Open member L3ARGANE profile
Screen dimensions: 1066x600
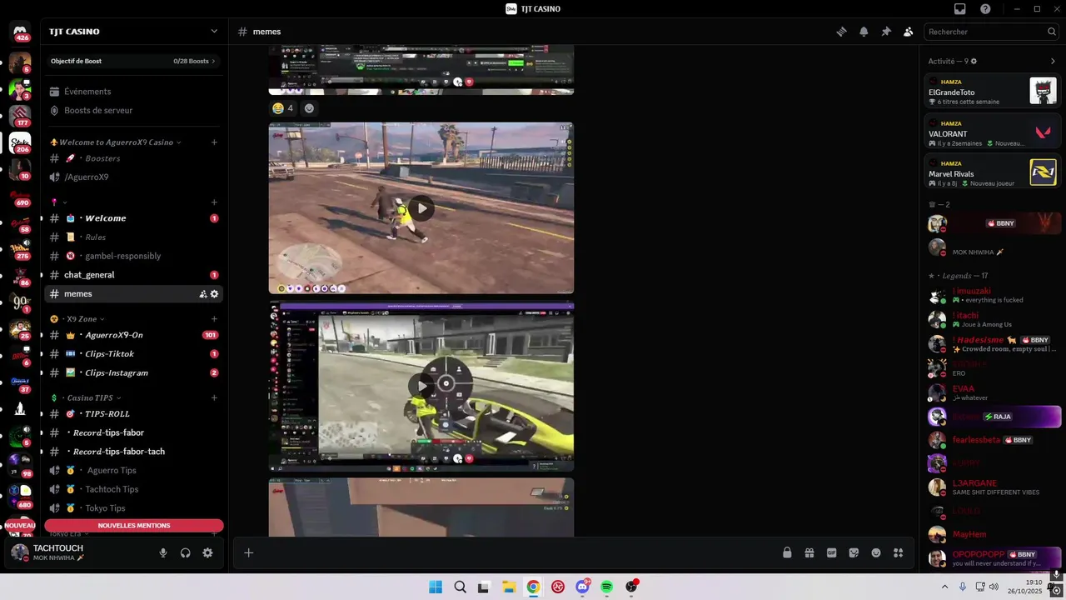tap(993, 487)
